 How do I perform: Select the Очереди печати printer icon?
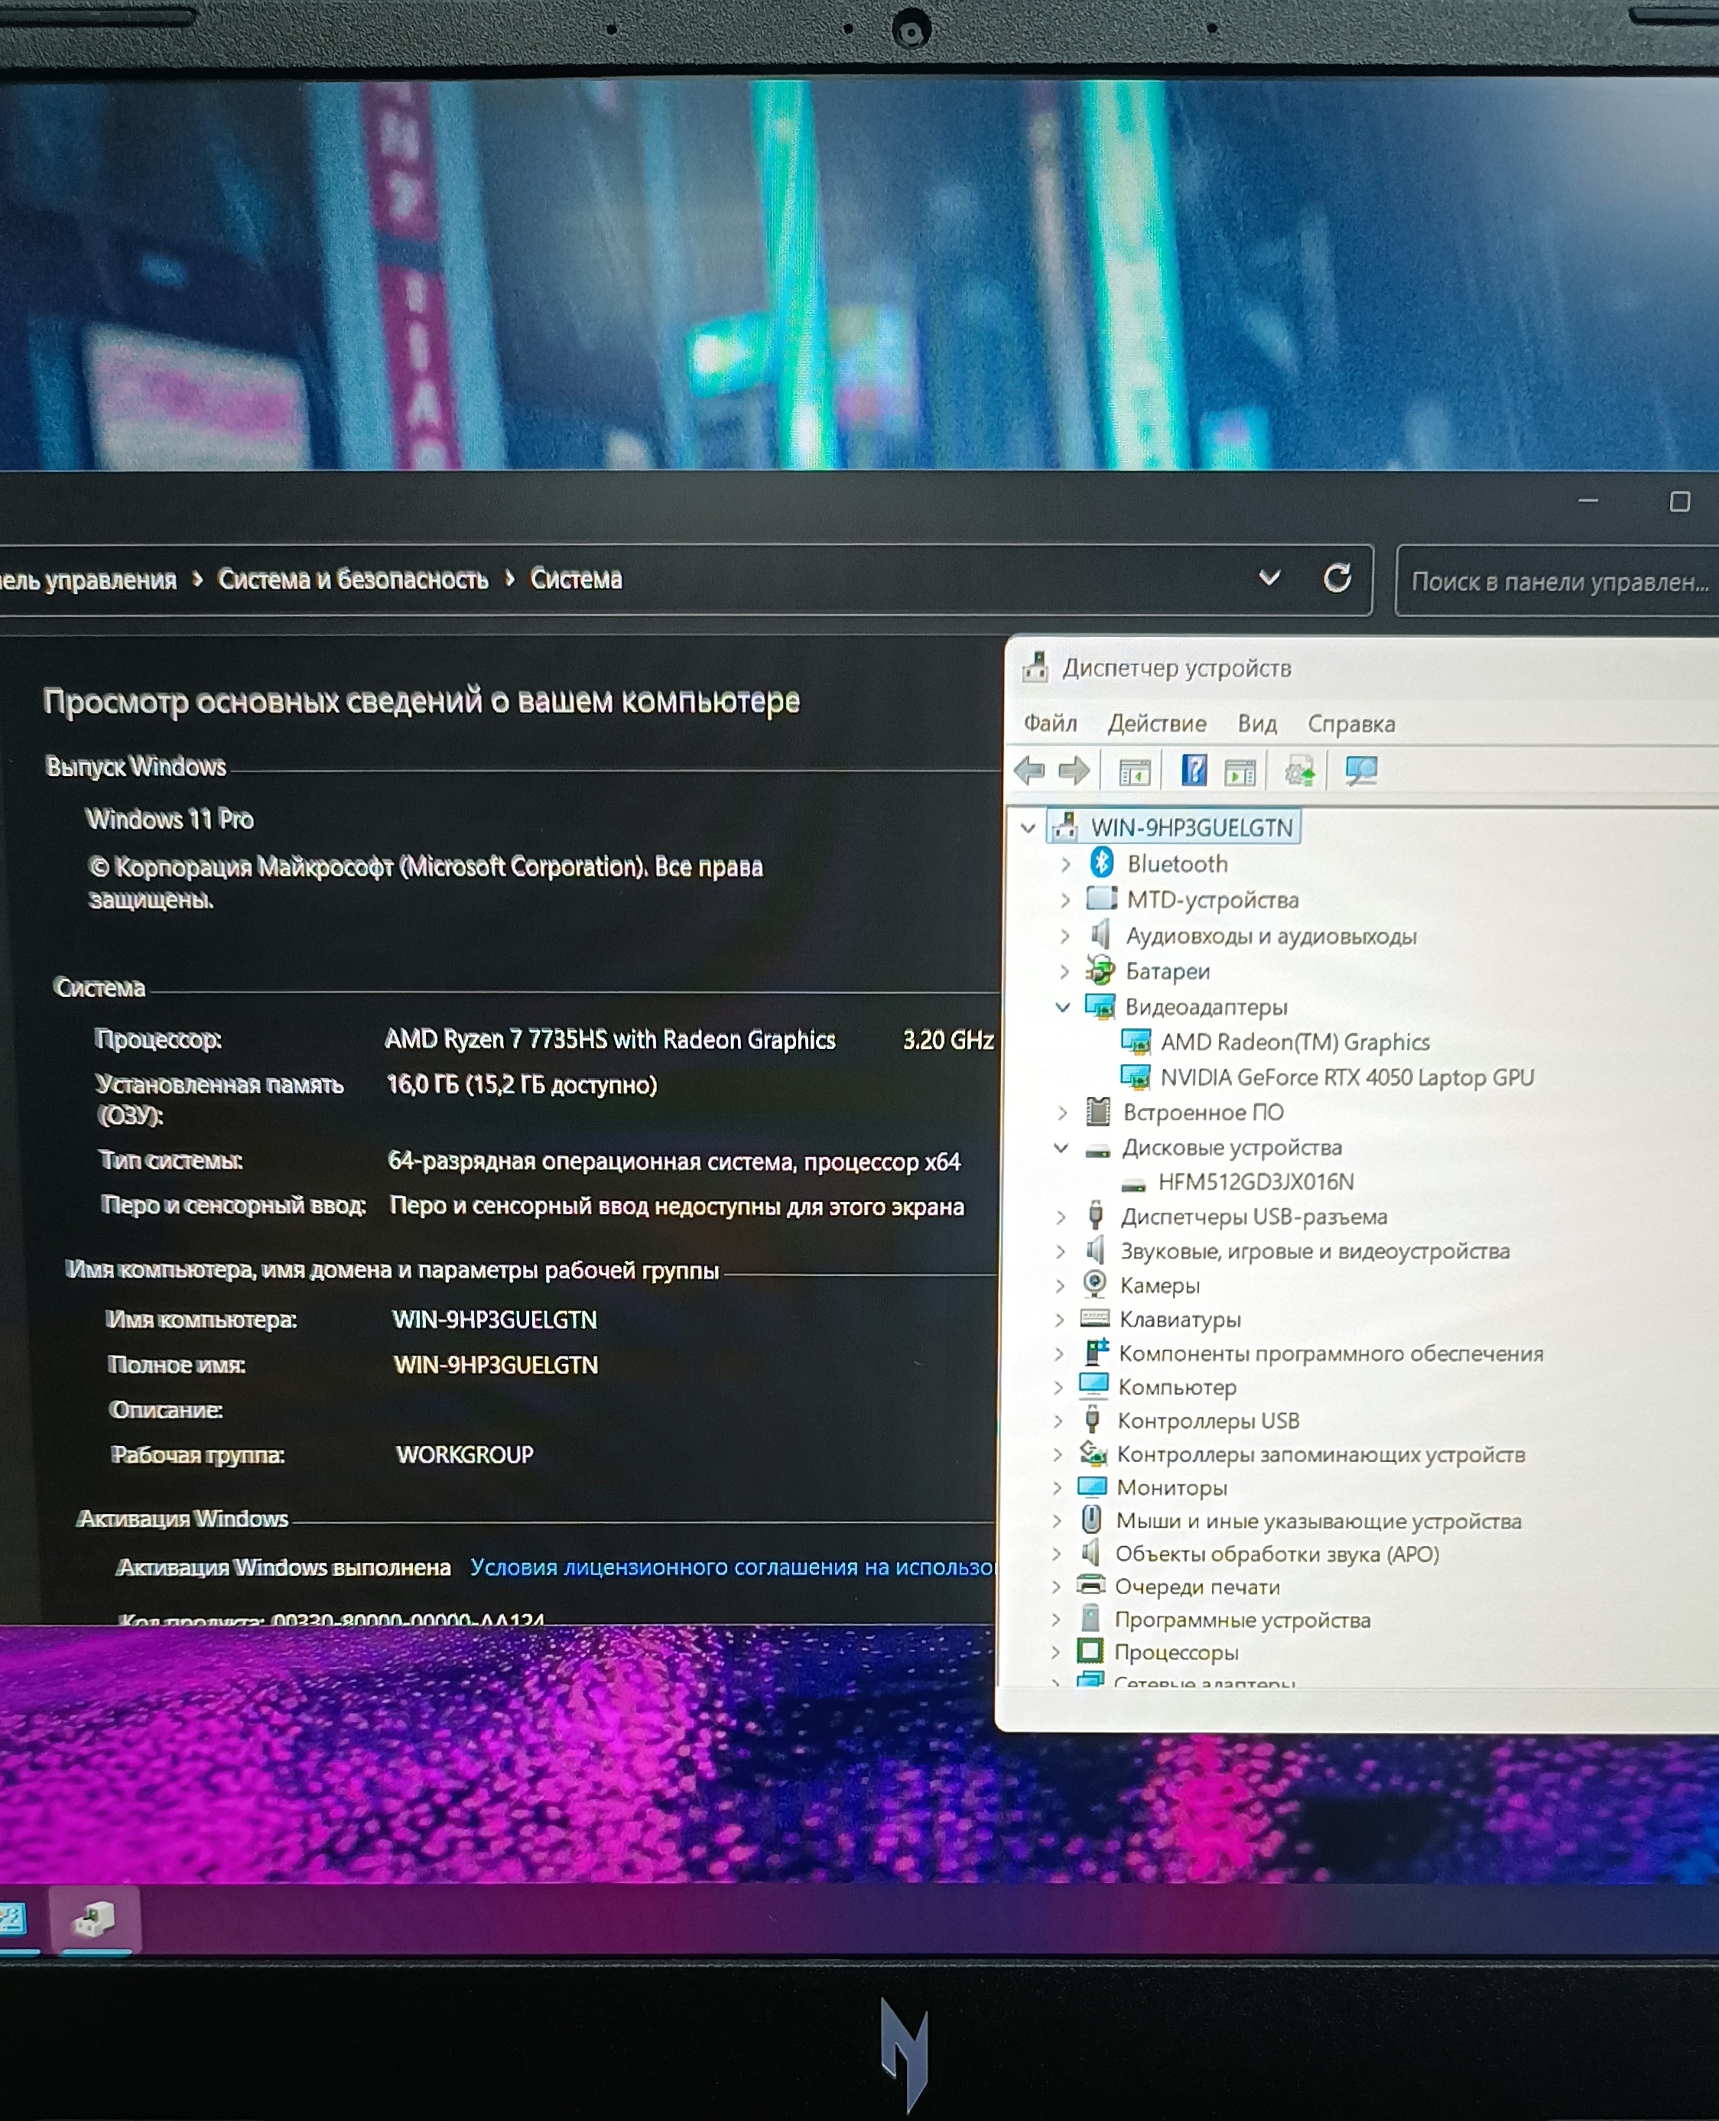[x=1091, y=1585]
